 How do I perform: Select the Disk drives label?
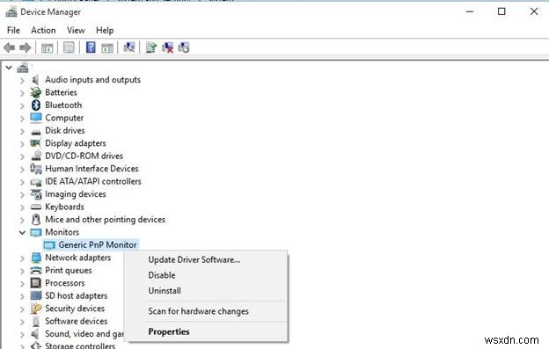pyautogui.click(x=65, y=130)
